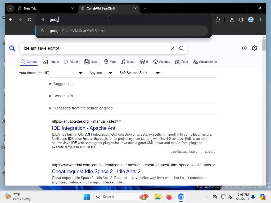Show hidden system tray icons
The image size is (271, 203).
pyautogui.click(x=206, y=197)
